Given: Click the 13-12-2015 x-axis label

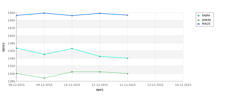Looking at the screenshot, I should tap(155, 85).
